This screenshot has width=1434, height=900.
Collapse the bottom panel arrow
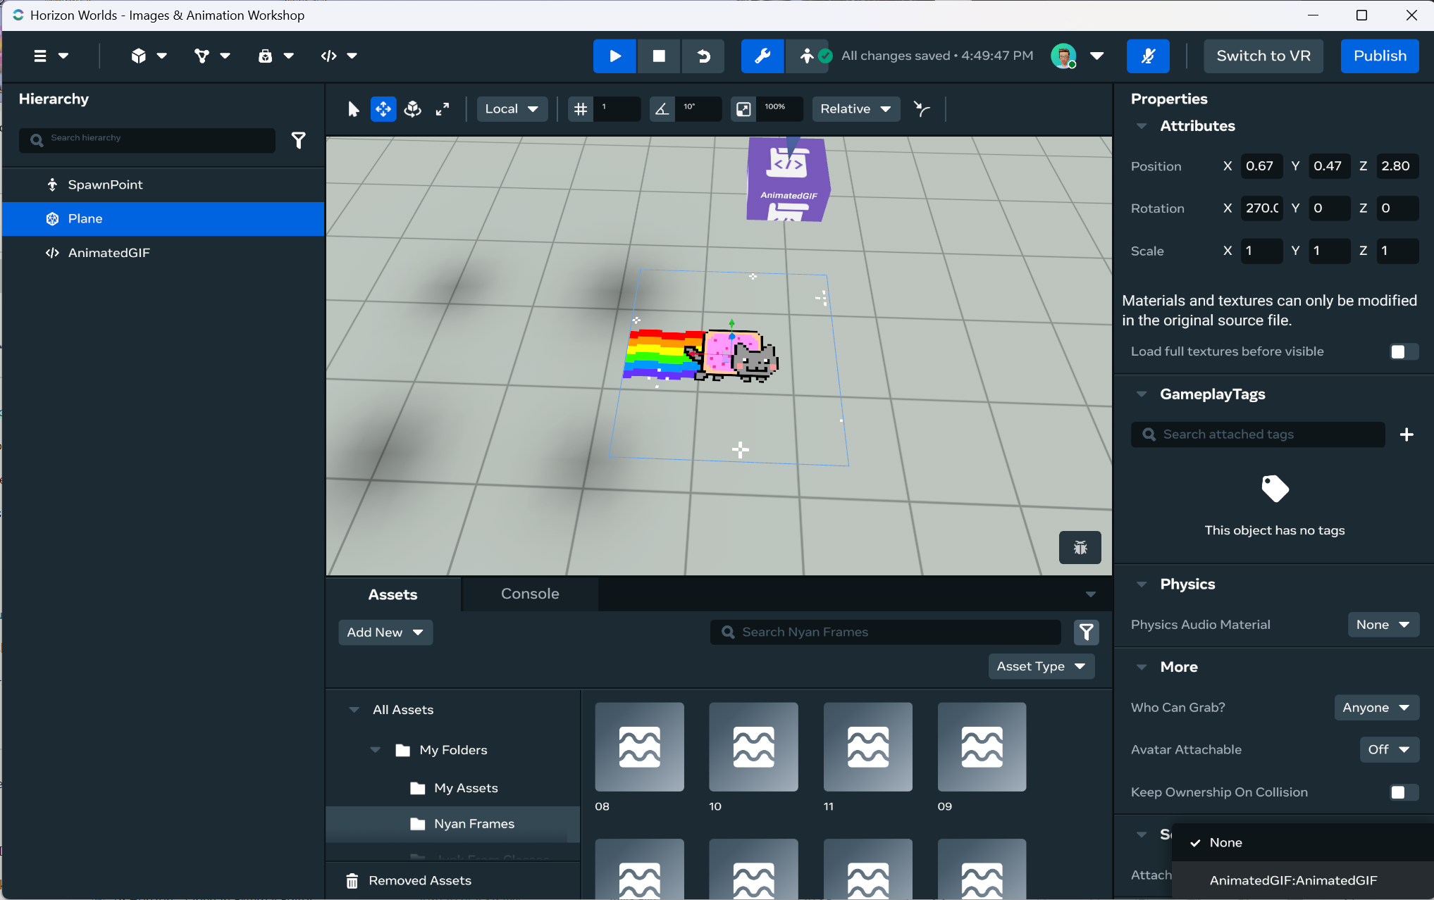click(x=1091, y=594)
